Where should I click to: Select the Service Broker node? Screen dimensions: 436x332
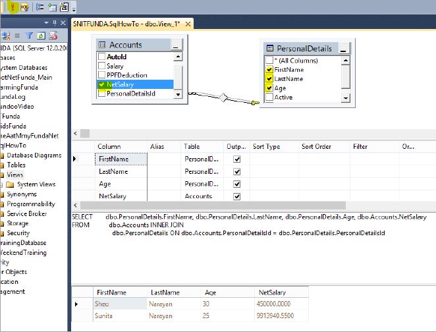pyautogui.click(x=27, y=213)
